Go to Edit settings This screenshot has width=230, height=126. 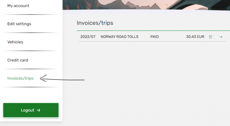[19, 24]
